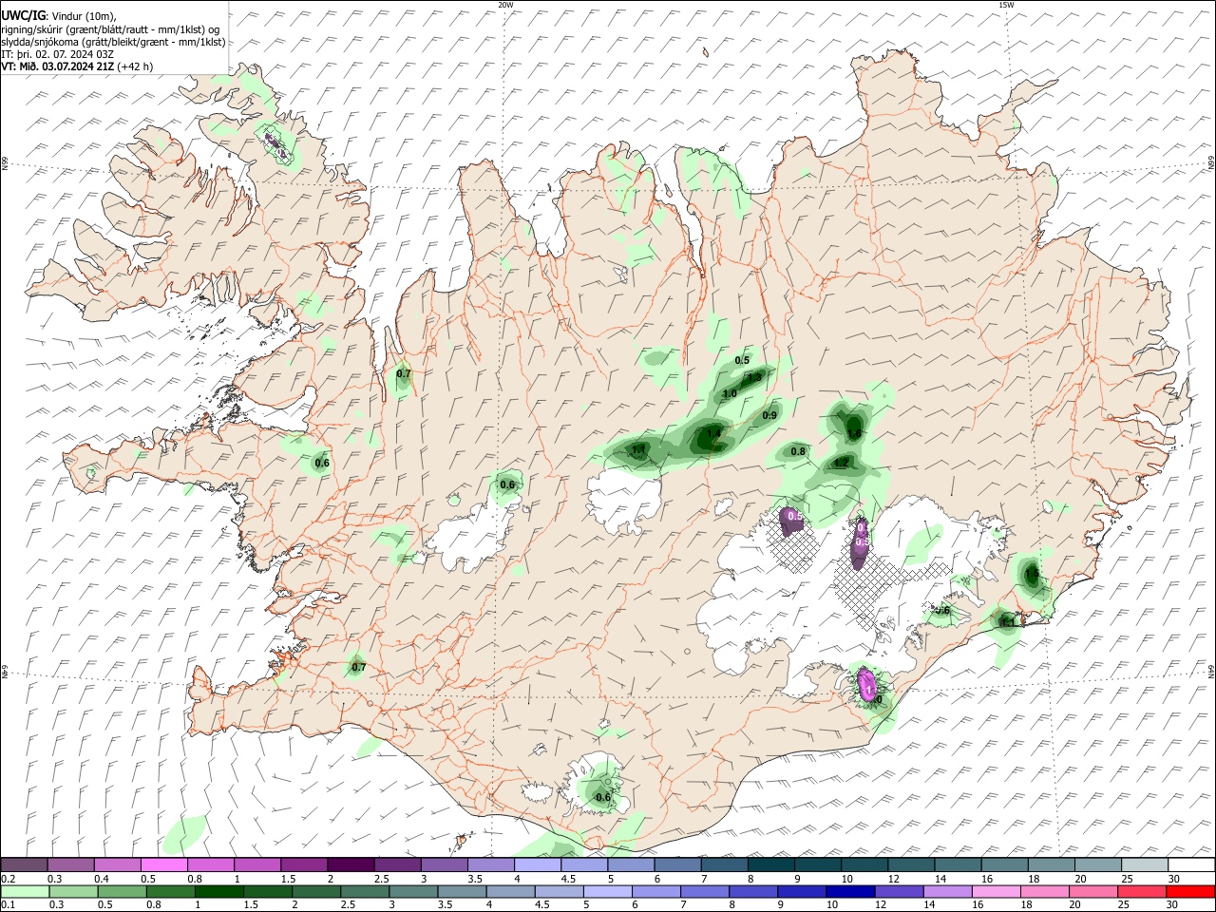Click the grey-teal 18 swatch in upper legend row
Screen dimensions: 1216x912
1052,865
